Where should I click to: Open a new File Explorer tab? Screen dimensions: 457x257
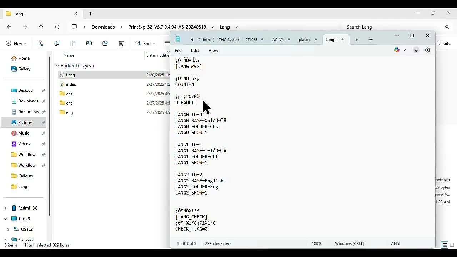(90, 14)
